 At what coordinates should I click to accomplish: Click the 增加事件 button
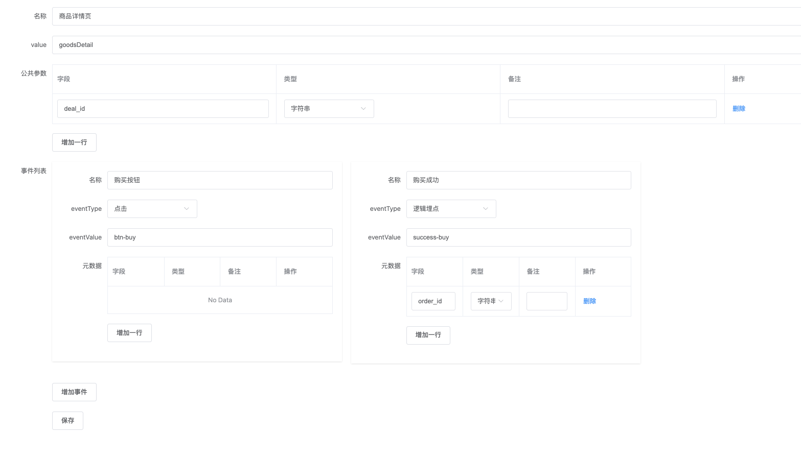[74, 392]
